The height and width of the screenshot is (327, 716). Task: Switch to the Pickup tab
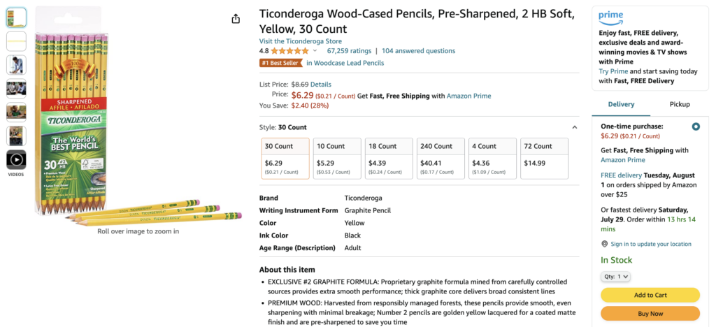pyautogui.click(x=680, y=104)
